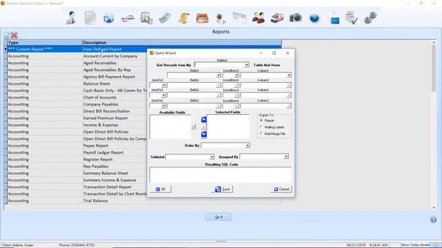Click the Description column header in Reports
The image size is (442, 248).
tap(182, 43)
